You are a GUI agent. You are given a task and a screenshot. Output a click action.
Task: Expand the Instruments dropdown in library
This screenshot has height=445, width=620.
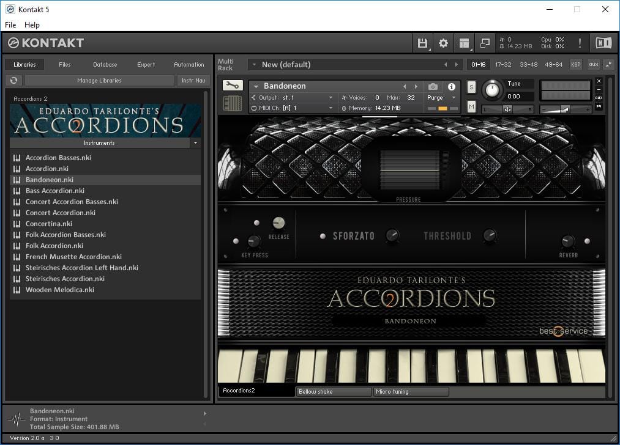coord(195,143)
